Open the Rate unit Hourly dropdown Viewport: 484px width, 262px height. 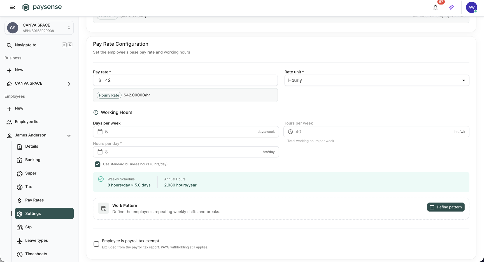point(377,80)
